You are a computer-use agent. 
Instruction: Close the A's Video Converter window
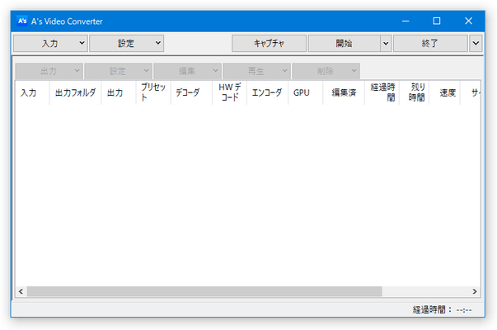coord(468,21)
